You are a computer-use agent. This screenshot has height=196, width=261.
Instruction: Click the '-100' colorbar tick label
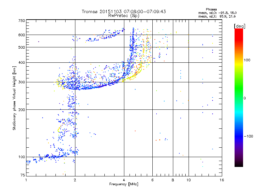tap(249, 136)
